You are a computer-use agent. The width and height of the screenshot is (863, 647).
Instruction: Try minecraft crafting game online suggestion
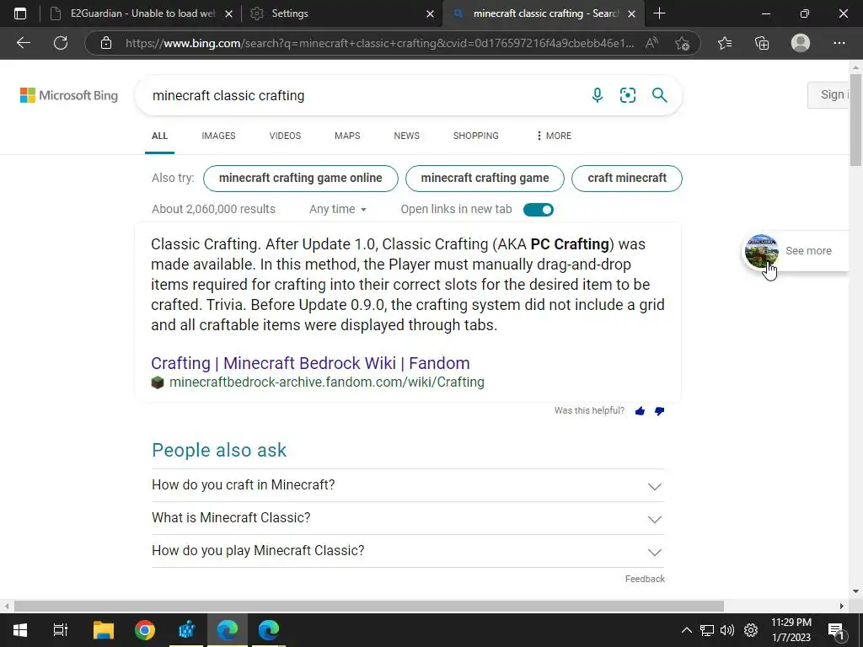tap(301, 179)
